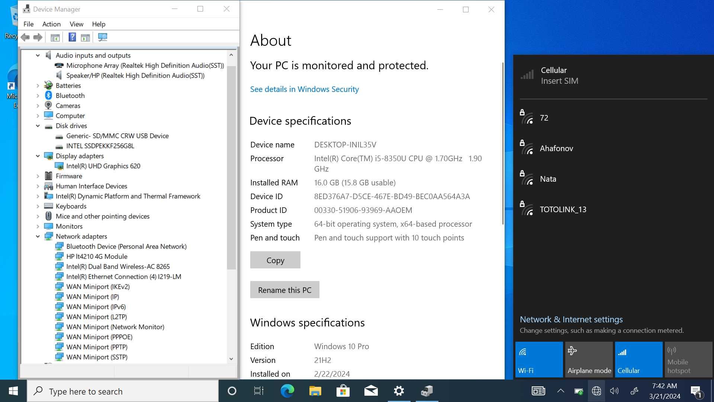This screenshot has height=402, width=714.
Task: Click the Wi-Fi quick settings icon
Action: [538, 359]
